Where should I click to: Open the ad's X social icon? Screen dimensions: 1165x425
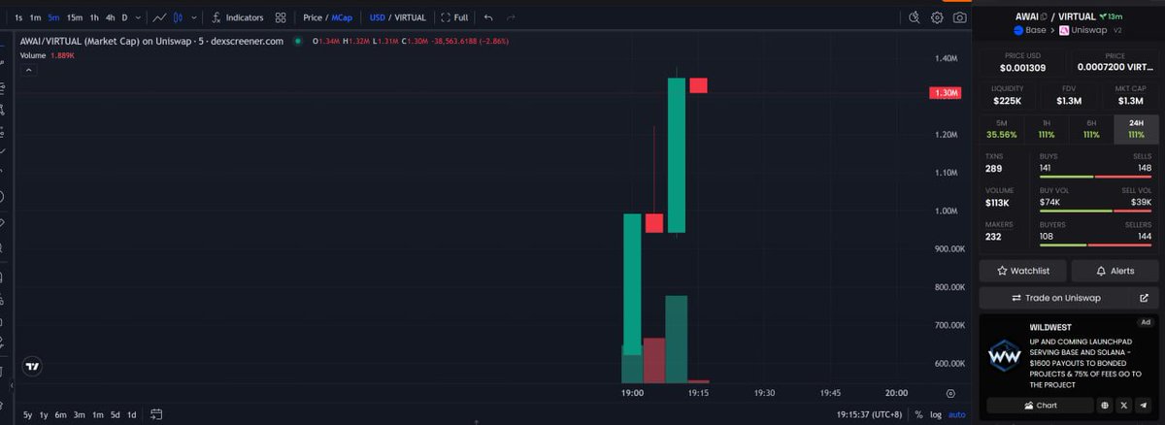(x=1124, y=405)
